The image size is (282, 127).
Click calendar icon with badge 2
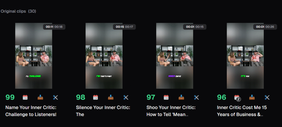237,98
